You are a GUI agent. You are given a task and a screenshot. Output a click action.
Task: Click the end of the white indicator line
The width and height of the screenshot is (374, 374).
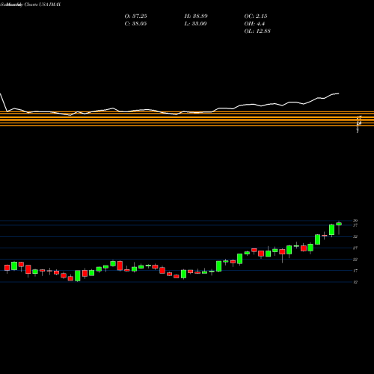(x=339, y=93)
